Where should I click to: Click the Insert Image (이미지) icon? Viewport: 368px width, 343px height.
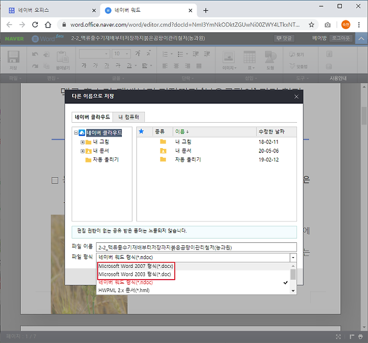pyautogui.click(x=228, y=57)
